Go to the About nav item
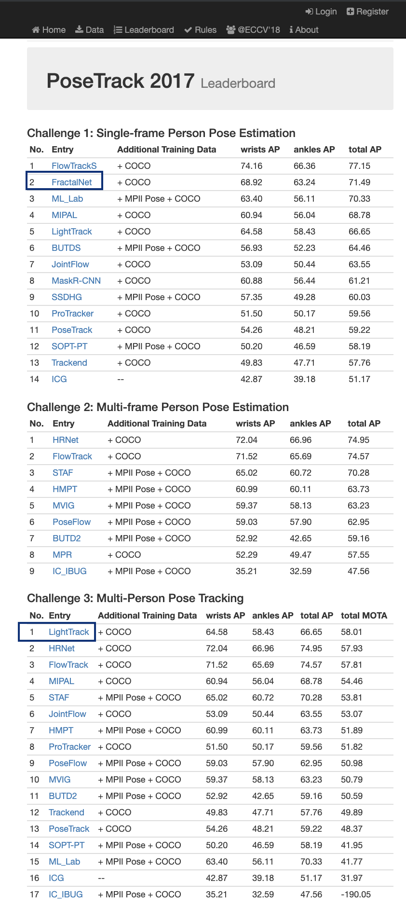 pyautogui.click(x=307, y=30)
